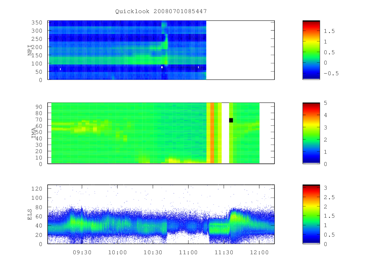Click the IMA colorbar
Image resolution: width=366 pixels, height=274 pixels.
pos(311,133)
